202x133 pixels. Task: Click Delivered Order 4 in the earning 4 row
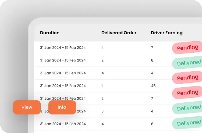(x=103, y=73)
